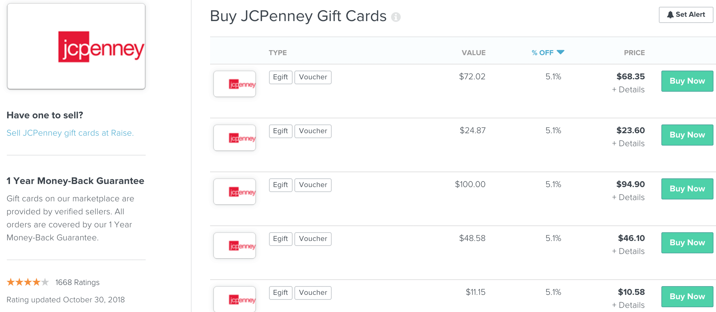Screen dimensions: 716x312
Task: Select the Voucher tag on the $48.58 card
Action: 313,239
